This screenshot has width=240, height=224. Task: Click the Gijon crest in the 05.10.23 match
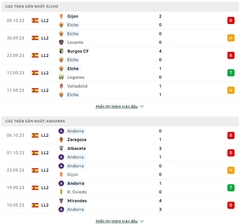61,16
